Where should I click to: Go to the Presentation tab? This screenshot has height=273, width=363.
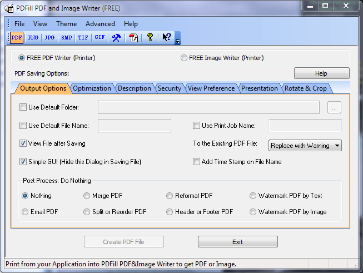click(x=259, y=88)
